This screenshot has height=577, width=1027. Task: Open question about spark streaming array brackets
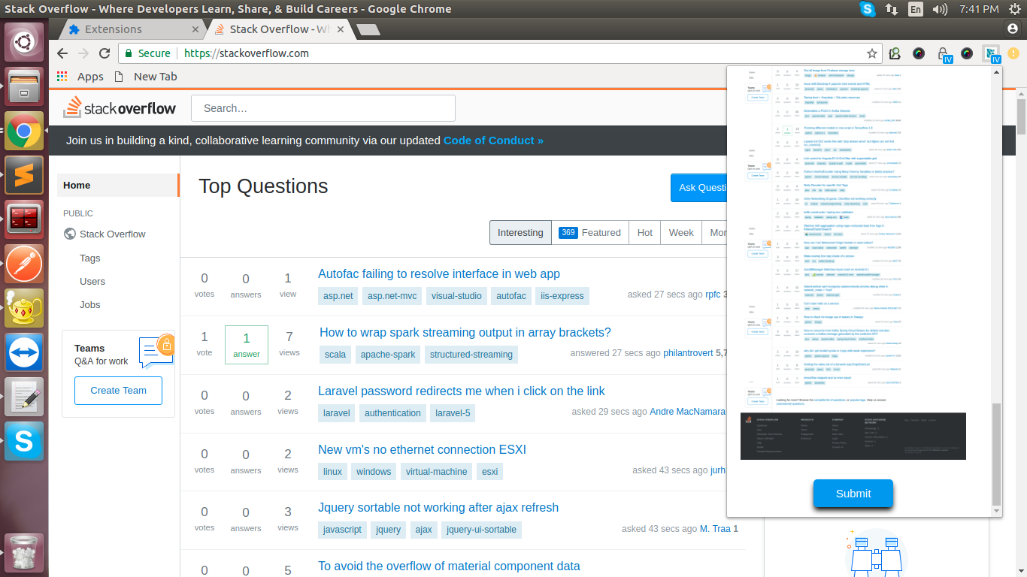(x=465, y=332)
